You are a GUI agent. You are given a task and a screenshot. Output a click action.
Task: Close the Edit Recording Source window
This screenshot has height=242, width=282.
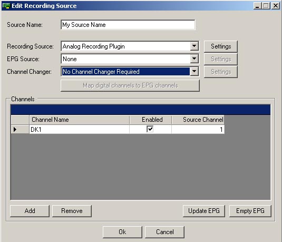click(276, 6)
